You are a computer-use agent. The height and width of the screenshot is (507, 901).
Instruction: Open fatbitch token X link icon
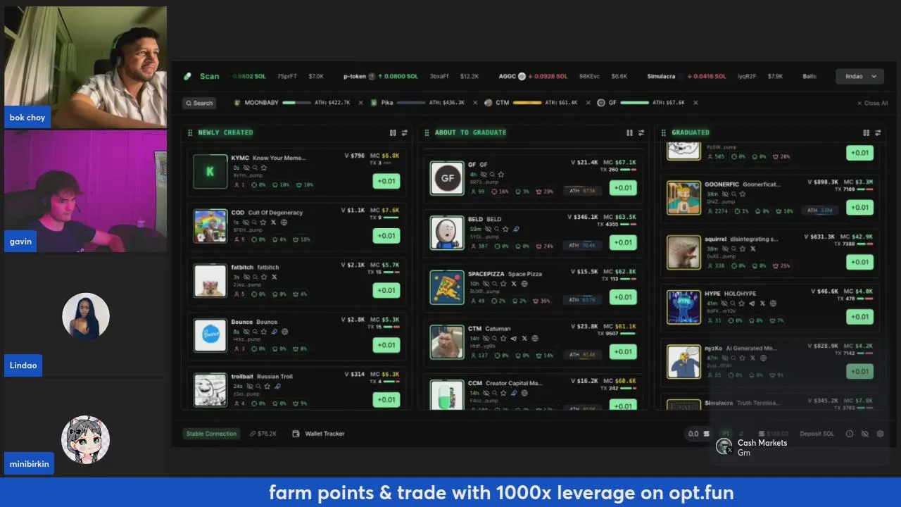tap(274, 277)
